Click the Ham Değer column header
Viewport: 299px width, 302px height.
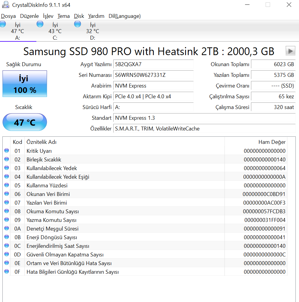point(272,142)
